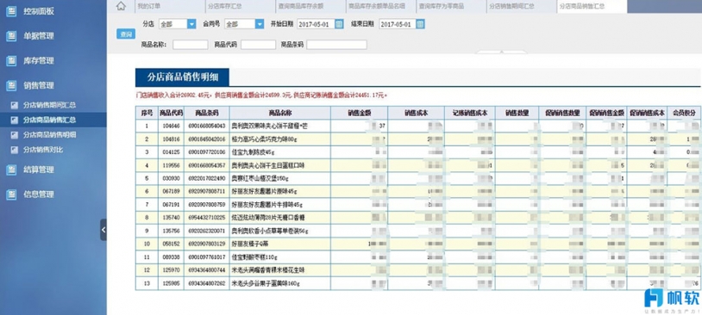Screen dimensions: 702x315
Task: Click the 销售成本 column header
Action: (417, 114)
